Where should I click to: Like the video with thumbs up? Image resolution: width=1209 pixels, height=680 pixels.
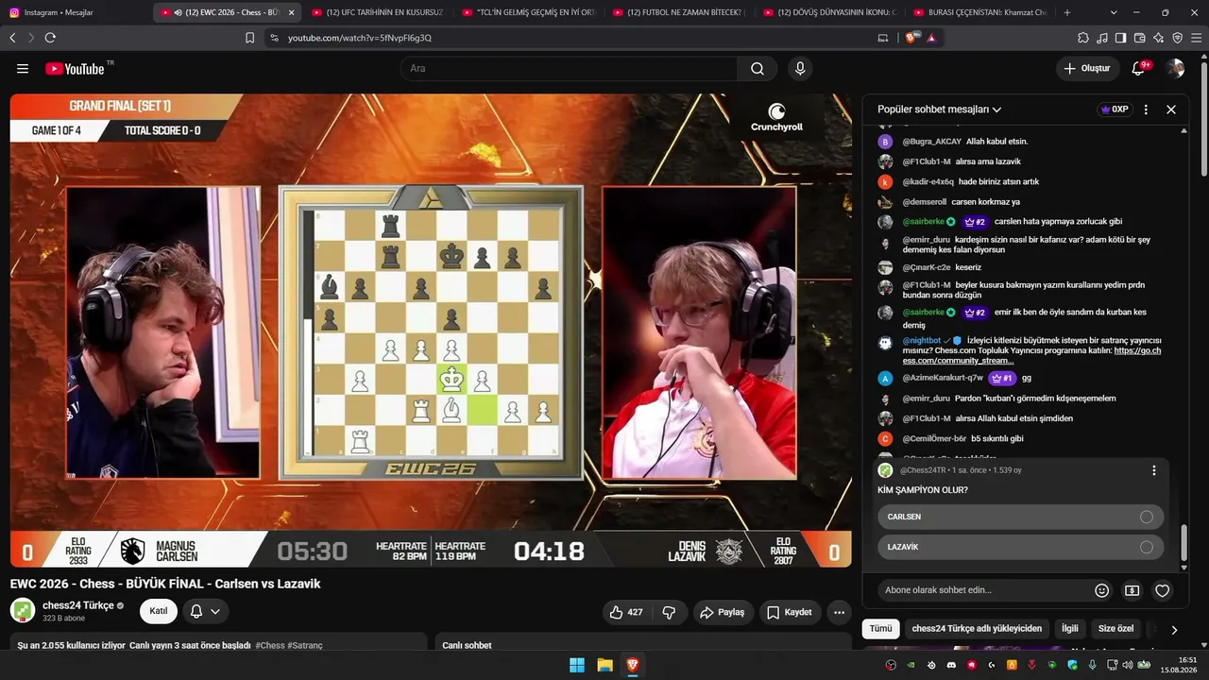626,612
